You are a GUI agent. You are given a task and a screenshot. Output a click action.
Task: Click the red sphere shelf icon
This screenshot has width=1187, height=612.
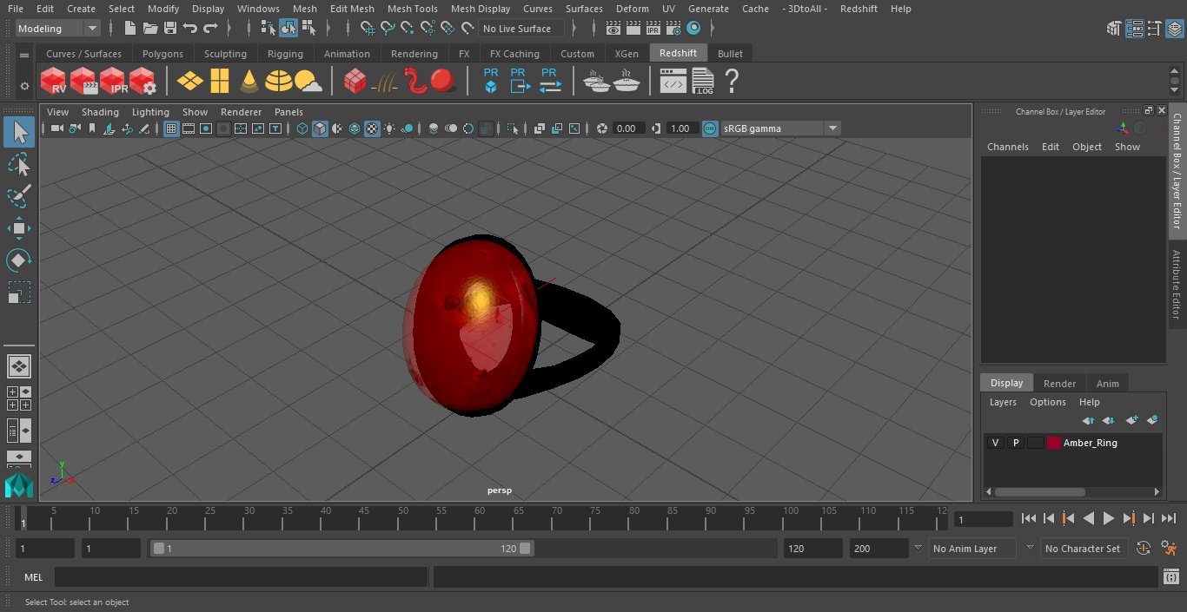pyautogui.click(x=443, y=81)
